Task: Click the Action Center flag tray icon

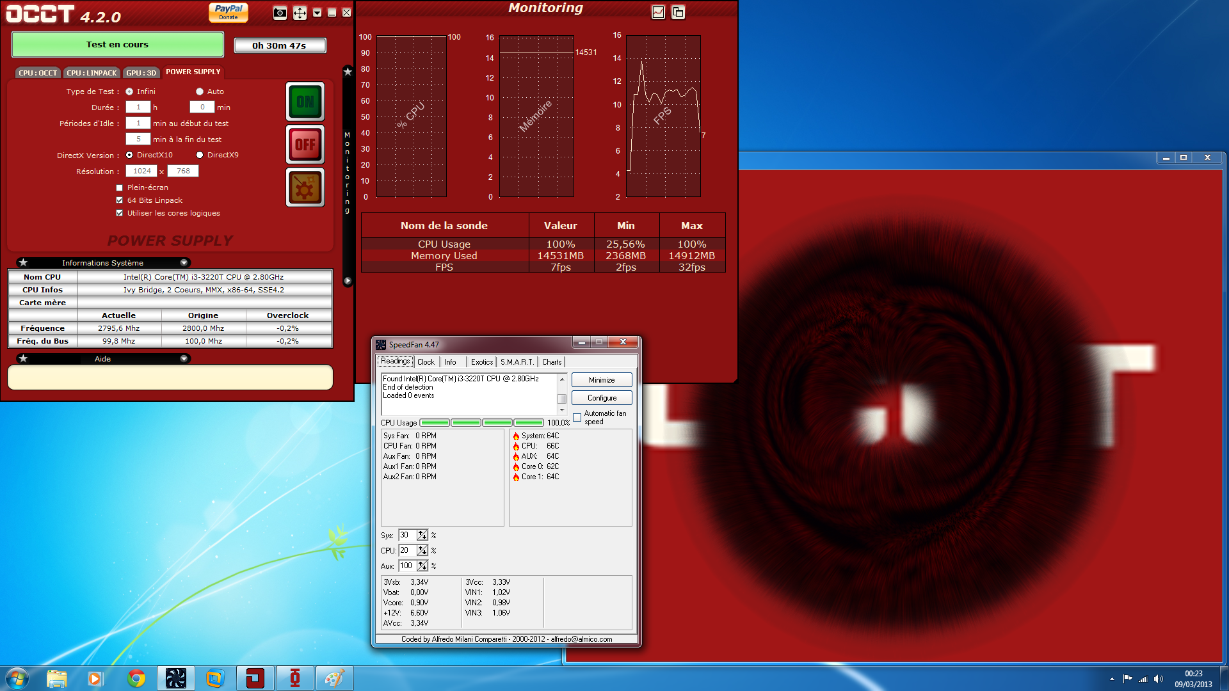Action: [1127, 679]
